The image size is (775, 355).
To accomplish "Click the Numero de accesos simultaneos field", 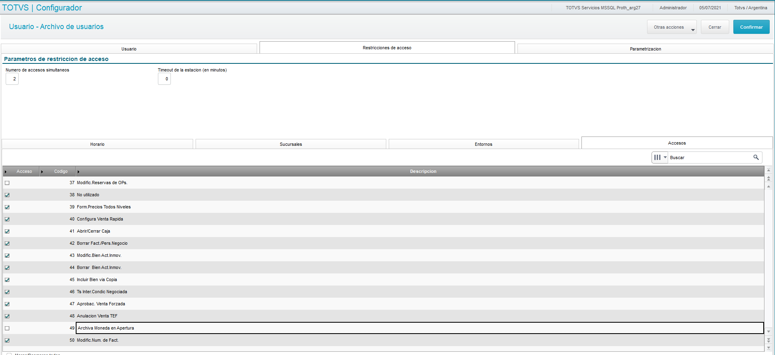I will [12, 79].
